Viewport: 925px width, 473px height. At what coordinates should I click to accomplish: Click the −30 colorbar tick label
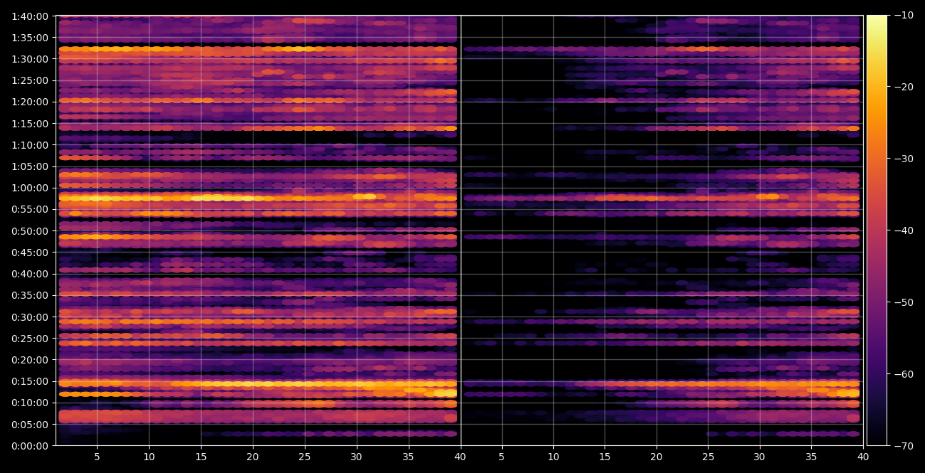click(x=904, y=159)
